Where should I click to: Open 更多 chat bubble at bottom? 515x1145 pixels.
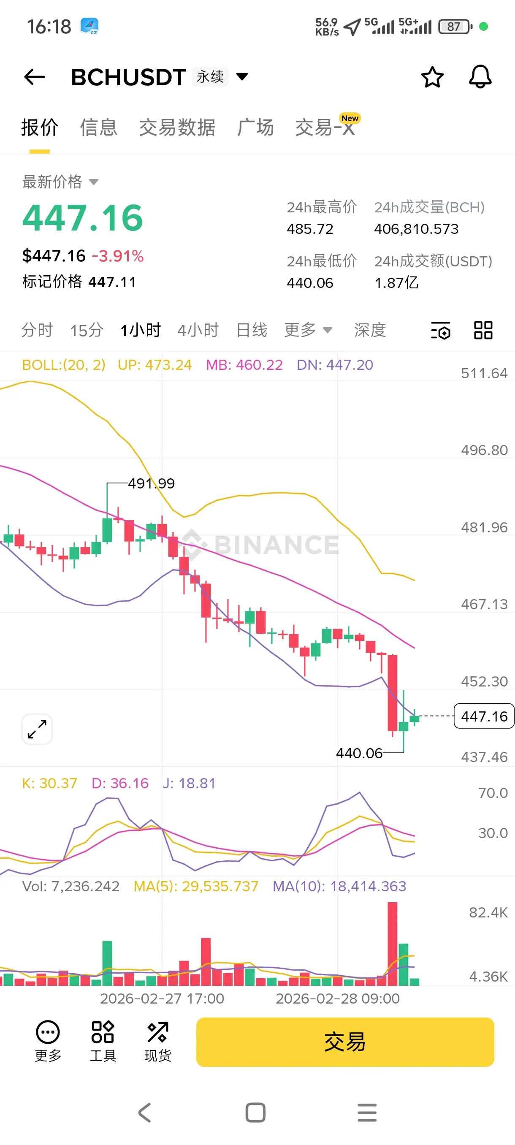[48, 1042]
